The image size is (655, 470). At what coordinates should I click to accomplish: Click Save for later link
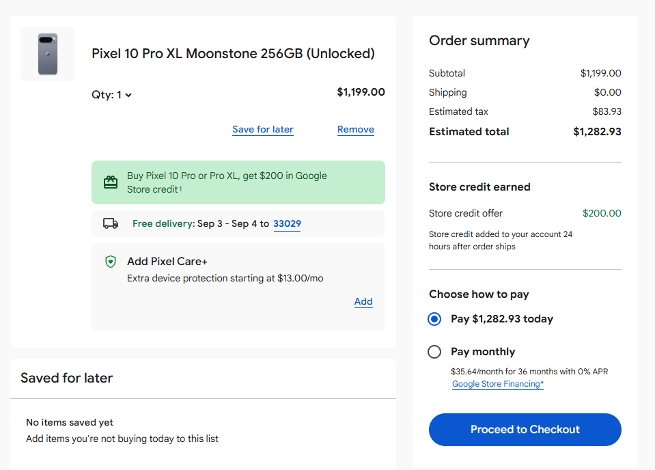click(263, 129)
